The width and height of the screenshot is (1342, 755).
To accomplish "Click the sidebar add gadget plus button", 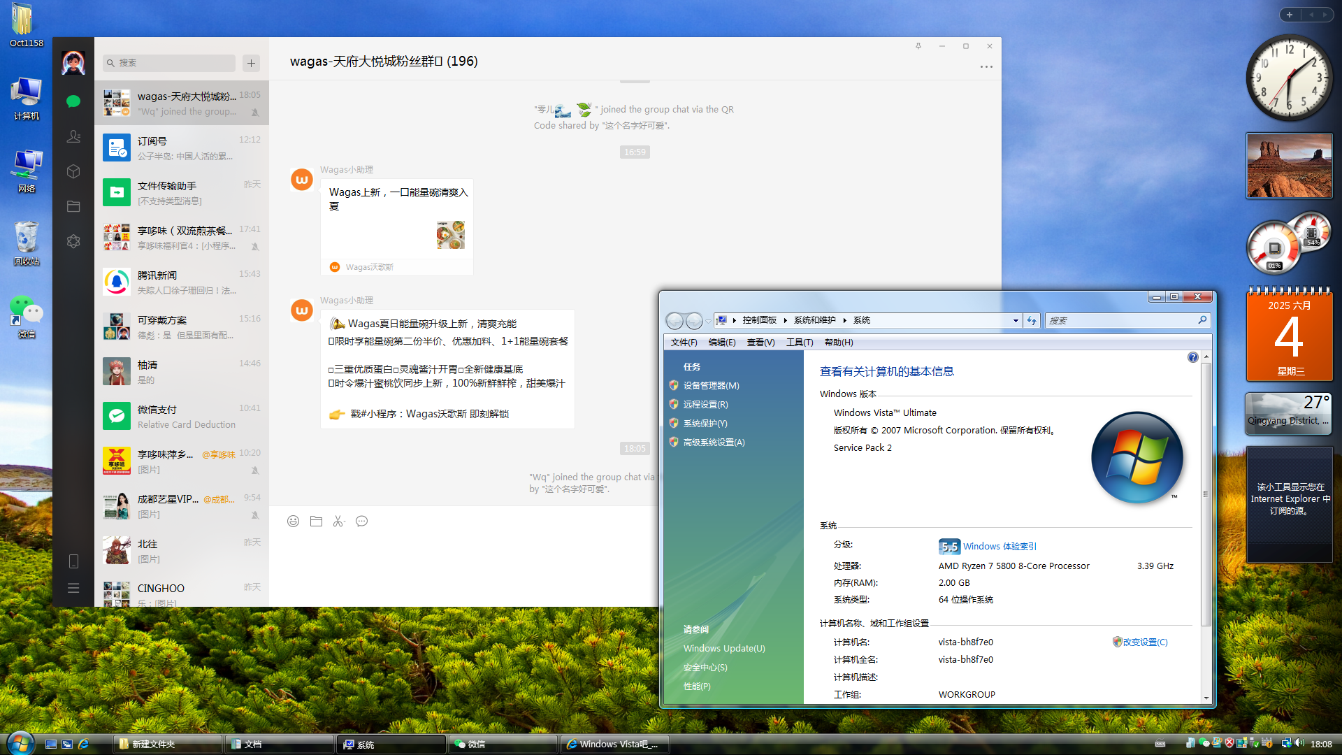I will [1290, 14].
